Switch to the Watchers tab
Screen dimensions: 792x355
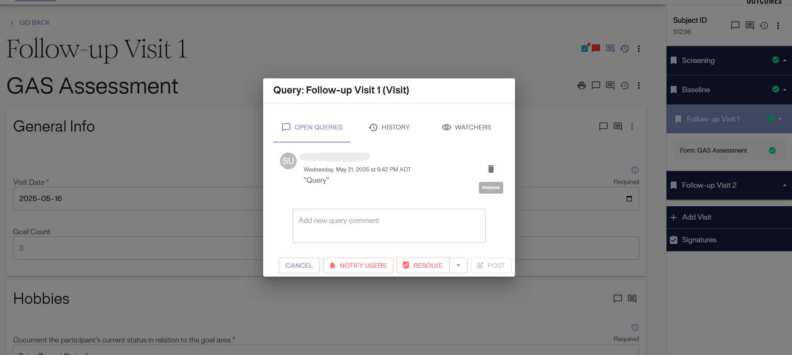[x=466, y=127]
